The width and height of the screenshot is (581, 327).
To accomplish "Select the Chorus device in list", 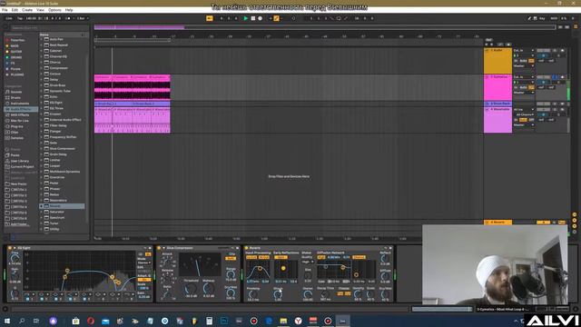I will 54,63.
